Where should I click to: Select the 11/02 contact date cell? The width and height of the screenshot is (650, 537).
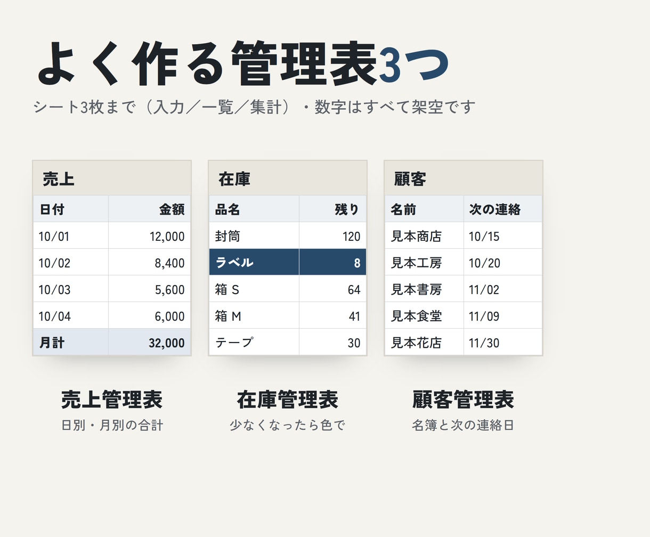pyautogui.click(x=503, y=289)
